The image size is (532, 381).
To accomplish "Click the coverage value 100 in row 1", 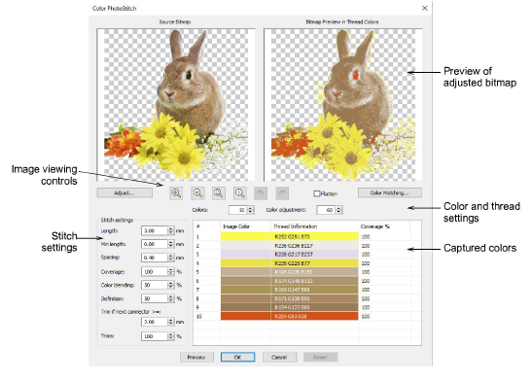I will pyautogui.click(x=366, y=236).
